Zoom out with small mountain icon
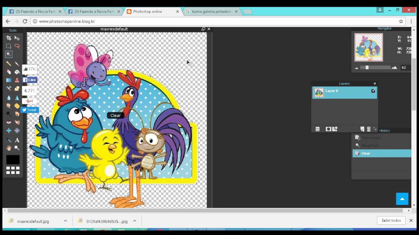This screenshot has height=235, width=419. pyautogui.click(x=356, y=68)
